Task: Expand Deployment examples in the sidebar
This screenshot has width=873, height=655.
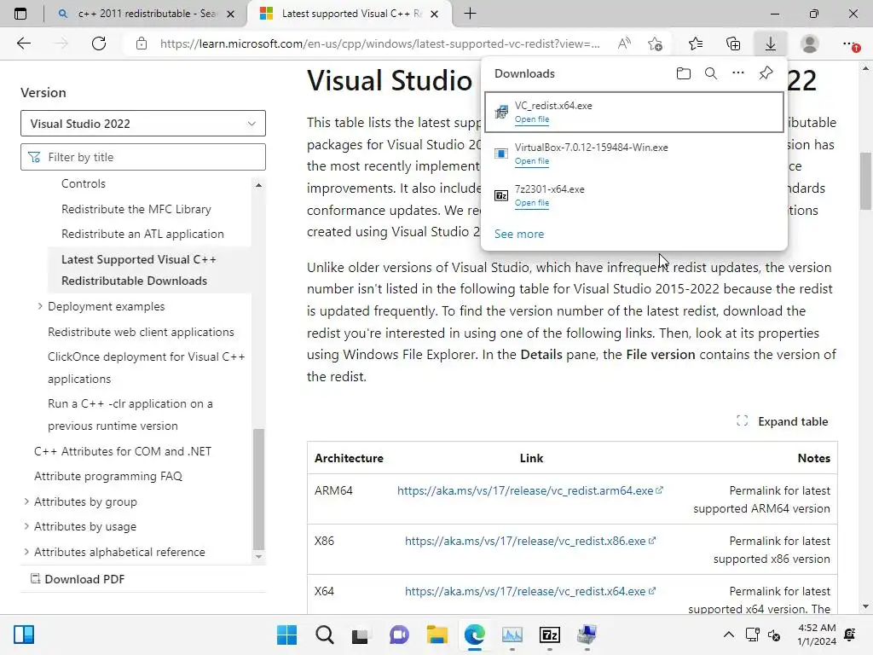Action: click(40, 306)
